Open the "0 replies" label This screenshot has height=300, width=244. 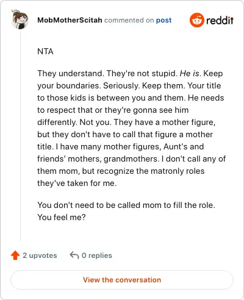click(97, 255)
